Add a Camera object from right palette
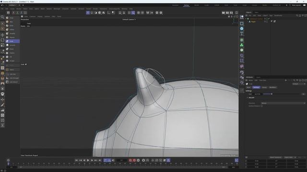 (242, 77)
